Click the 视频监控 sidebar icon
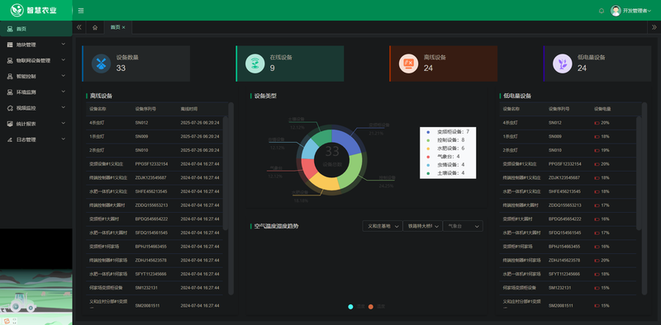The height and width of the screenshot is (325, 661). click(10, 108)
